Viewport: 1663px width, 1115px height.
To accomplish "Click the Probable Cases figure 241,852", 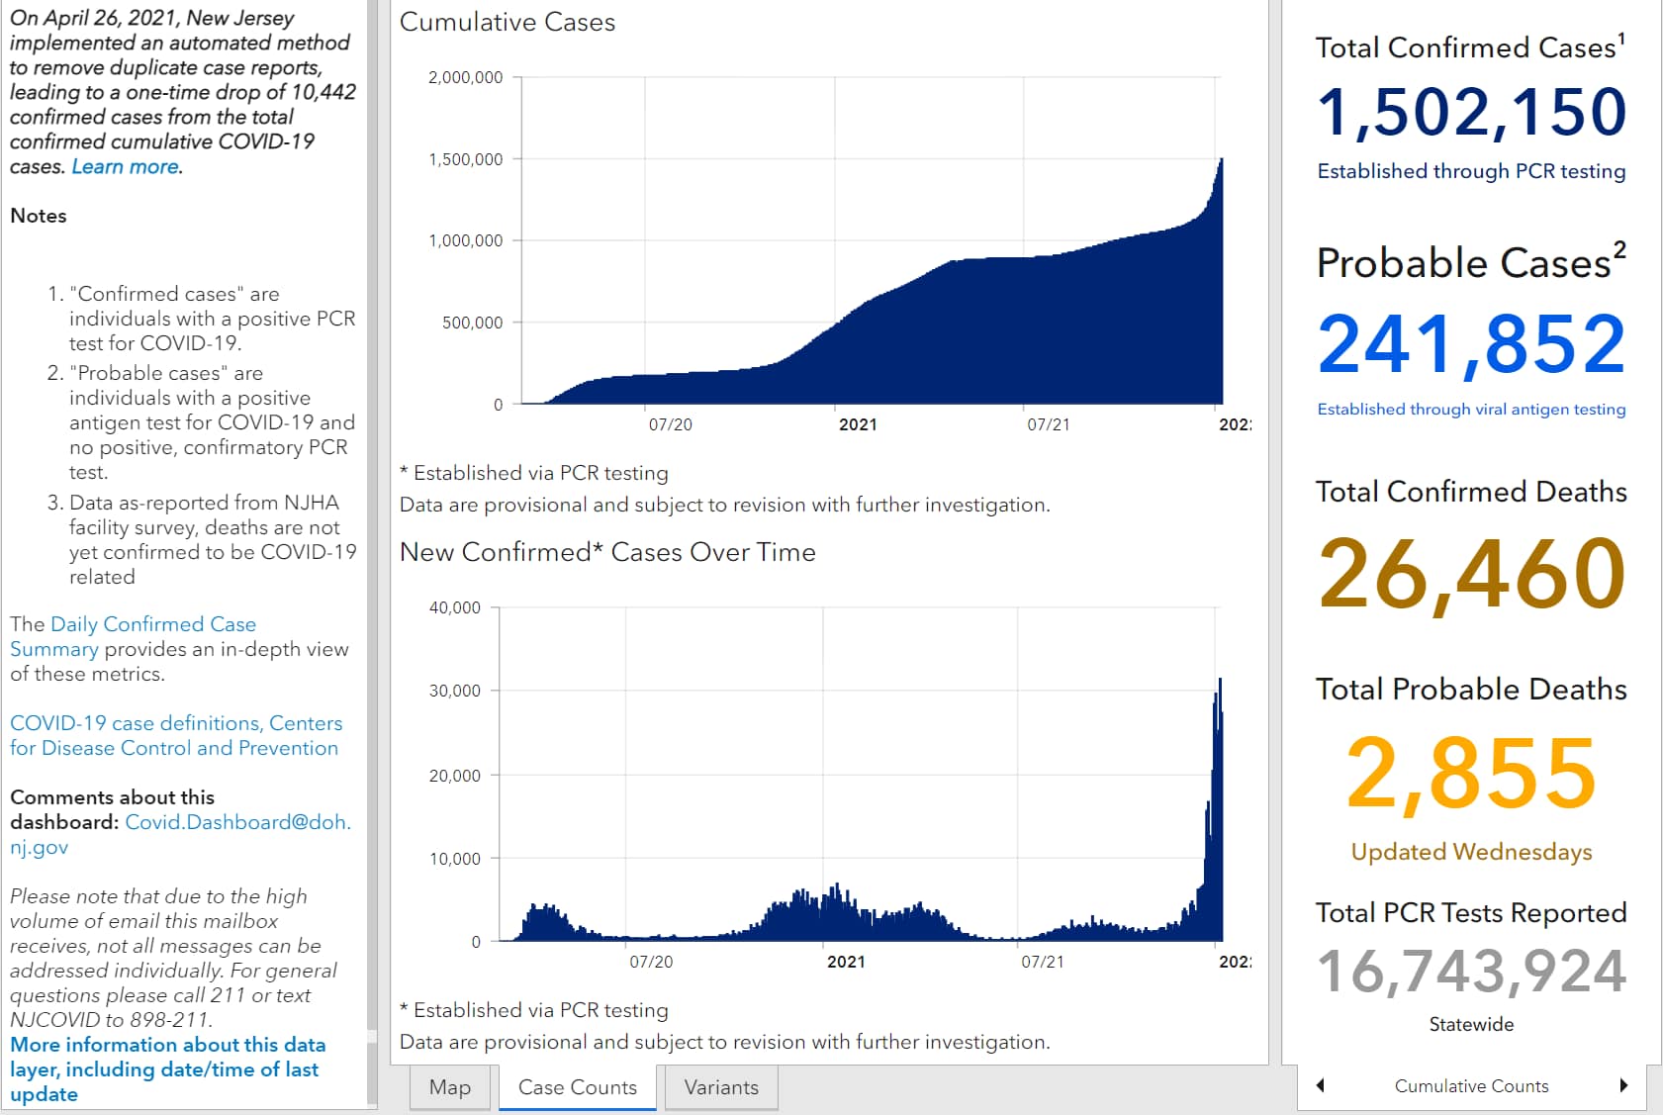I will [x=1471, y=344].
